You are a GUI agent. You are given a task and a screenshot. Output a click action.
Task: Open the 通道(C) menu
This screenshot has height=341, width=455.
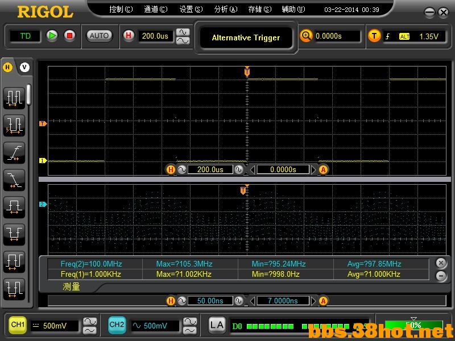pos(156,10)
